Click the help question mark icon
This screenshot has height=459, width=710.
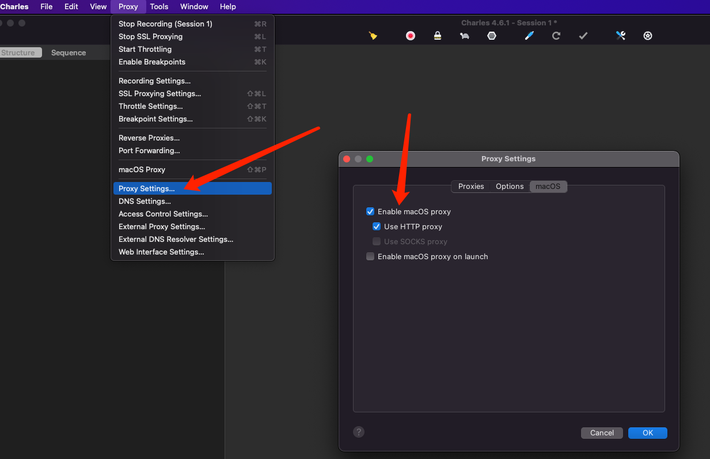pyautogui.click(x=359, y=432)
